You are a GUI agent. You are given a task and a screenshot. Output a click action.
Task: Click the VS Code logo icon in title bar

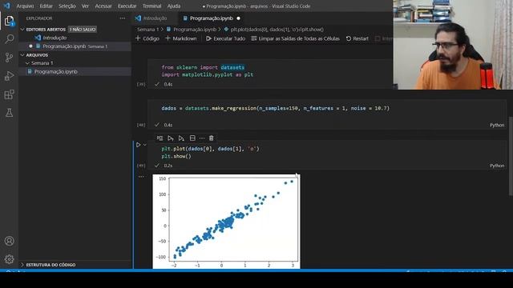6,6
